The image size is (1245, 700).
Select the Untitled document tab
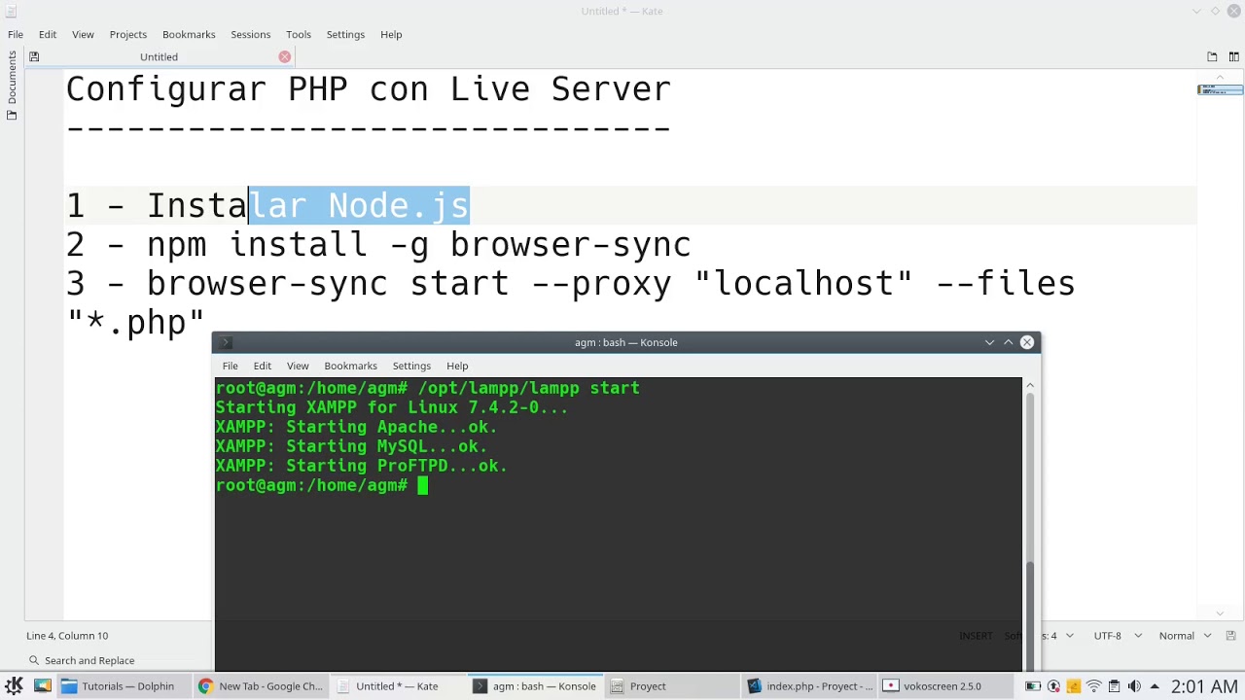pos(159,56)
